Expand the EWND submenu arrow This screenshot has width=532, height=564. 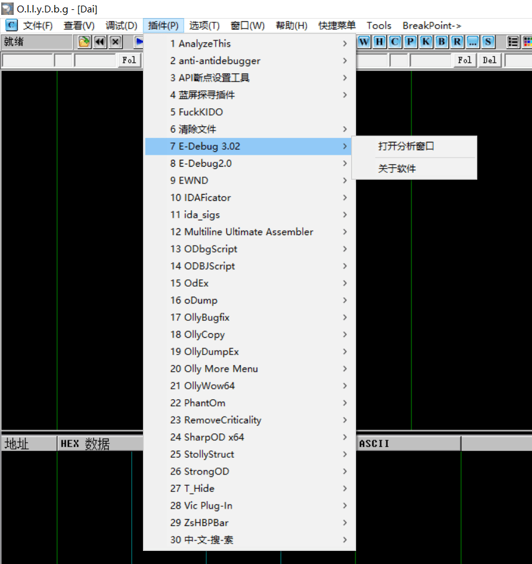point(345,180)
